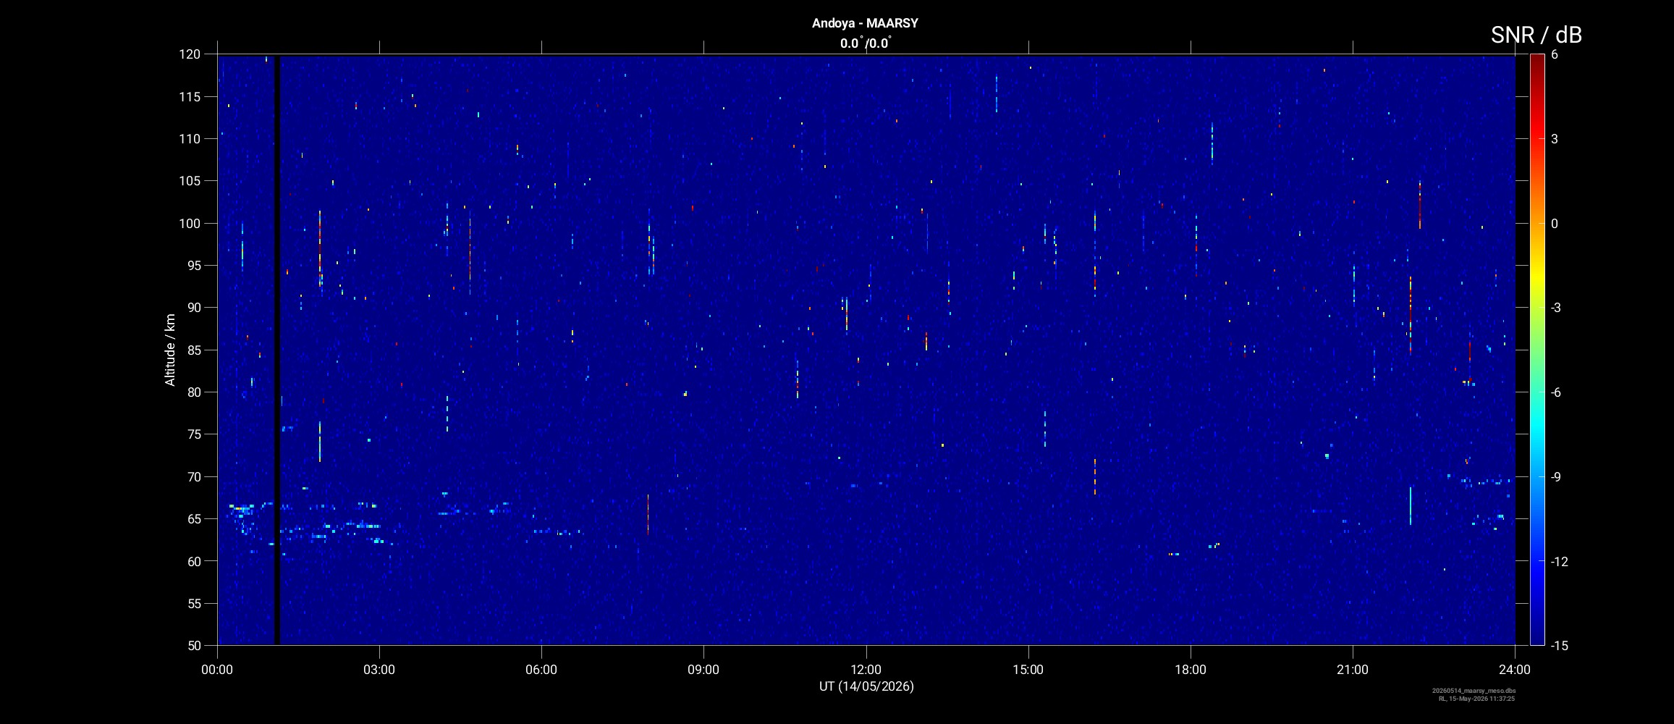Click the altitude tick label '60'
Viewport: 1674px width, 724px height.
point(193,561)
